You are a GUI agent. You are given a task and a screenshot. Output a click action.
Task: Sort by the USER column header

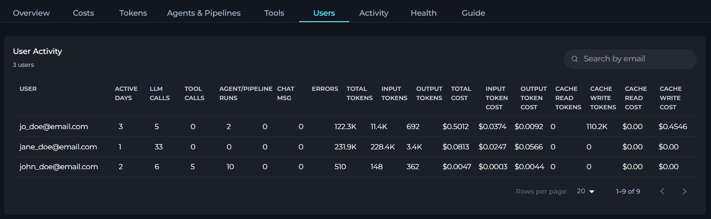[28, 89]
